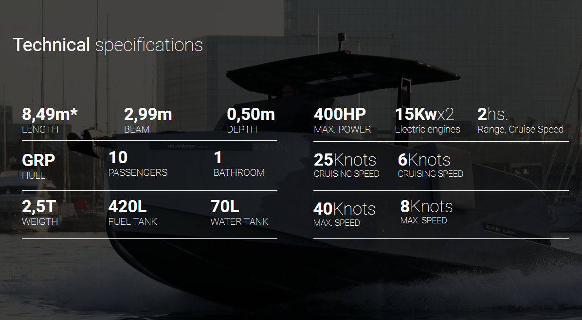Click the LENGTH label under 8,49m

click(40, 129)
